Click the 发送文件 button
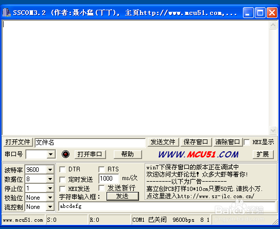 click(x=163, y=142)
